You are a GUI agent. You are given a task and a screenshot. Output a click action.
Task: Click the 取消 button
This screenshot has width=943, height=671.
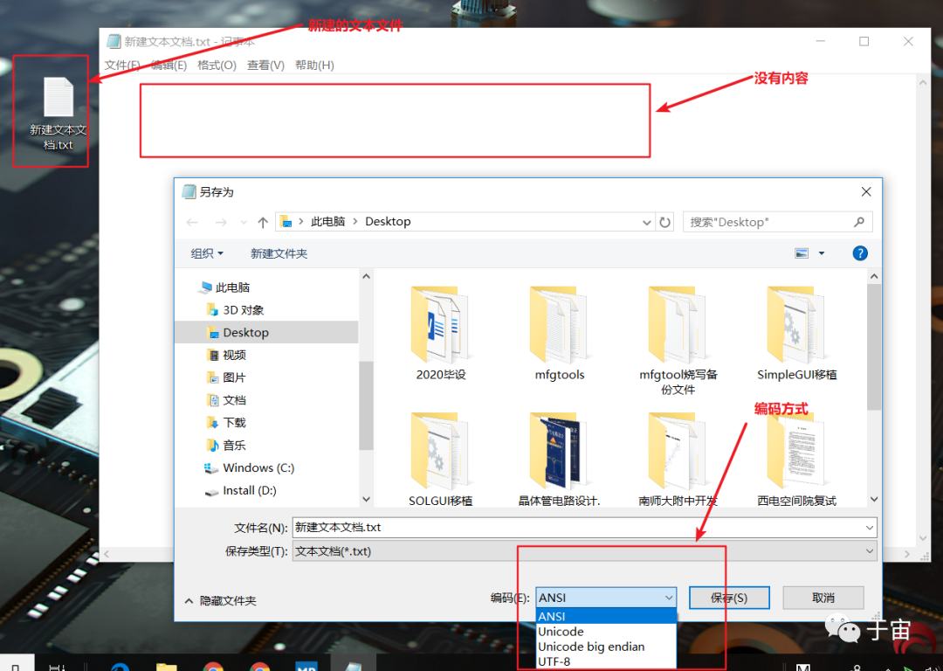[x=823, y=598]
